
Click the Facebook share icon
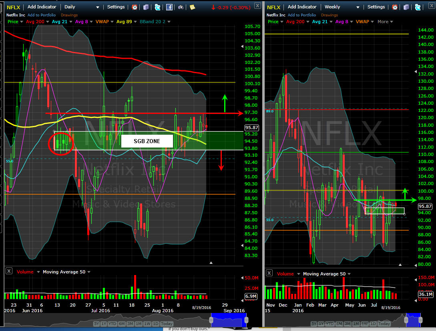[x=169, y=7]
